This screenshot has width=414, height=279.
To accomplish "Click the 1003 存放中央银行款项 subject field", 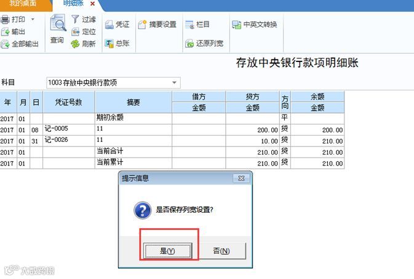I will tap(113, 83).
